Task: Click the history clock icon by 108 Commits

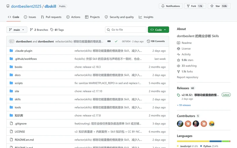Action: tap(148, 41)
